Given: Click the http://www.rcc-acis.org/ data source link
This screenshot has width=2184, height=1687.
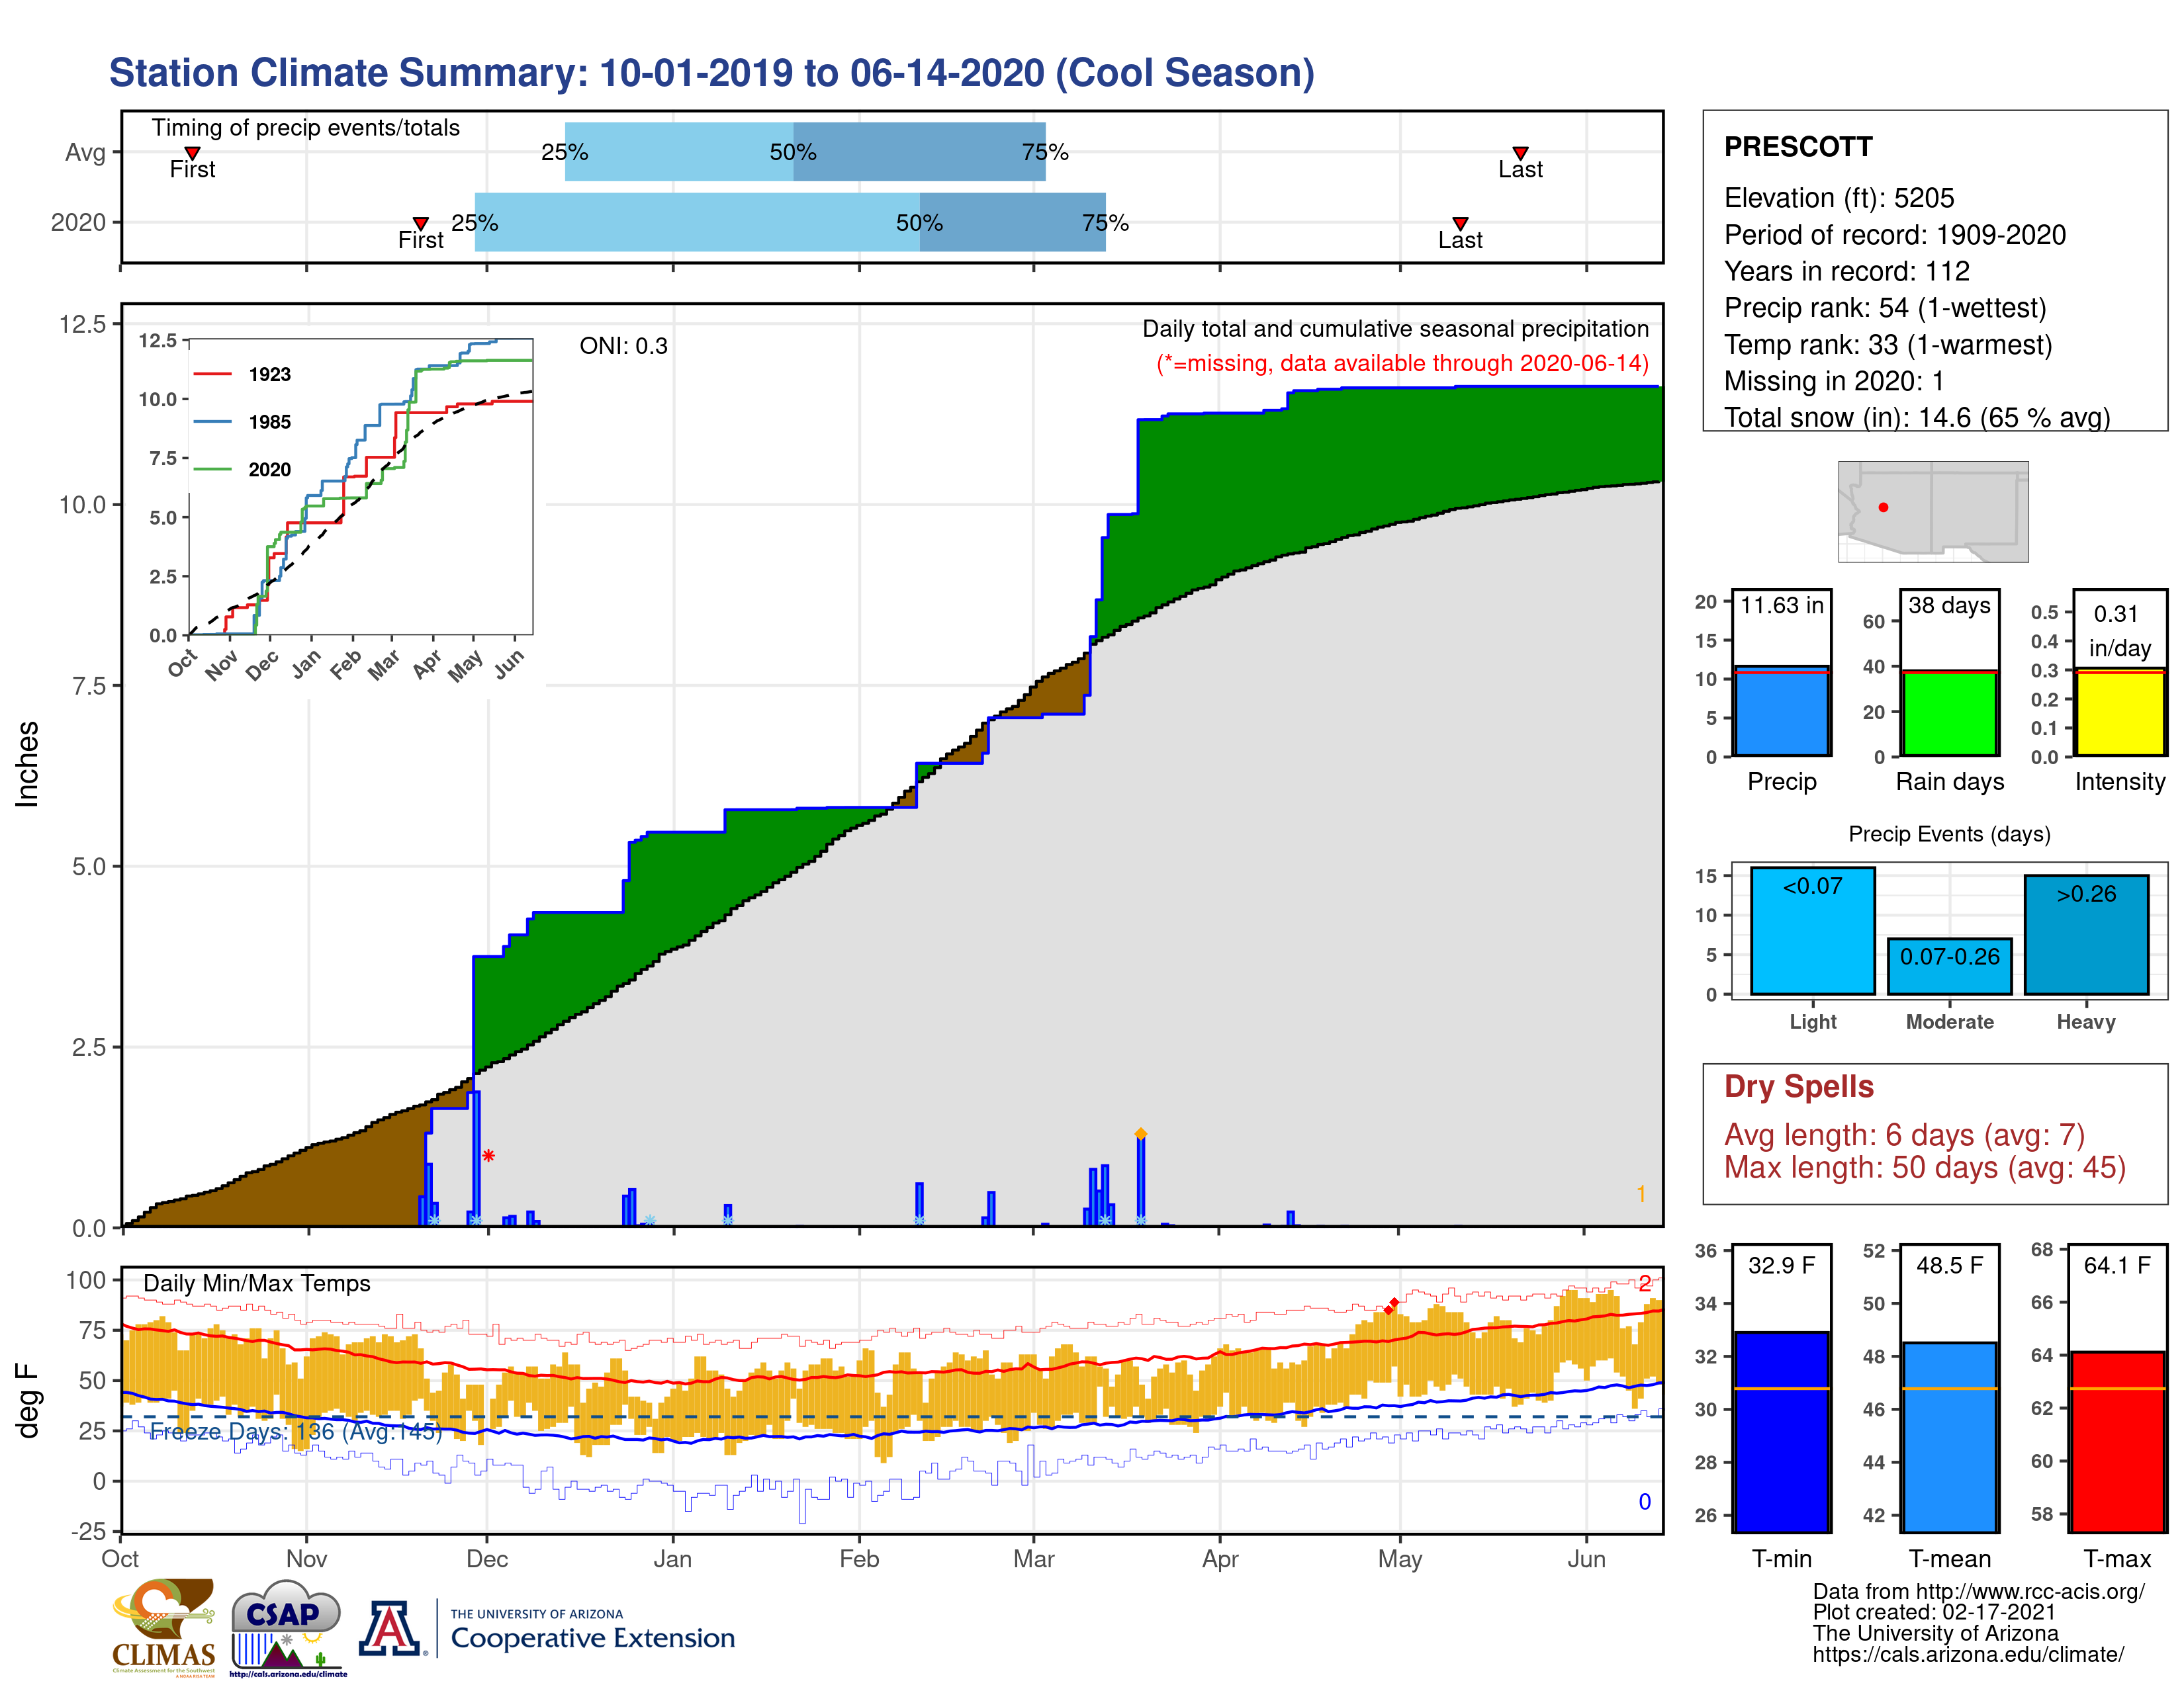Looking at the screenshot, I should (2031, 1592).
